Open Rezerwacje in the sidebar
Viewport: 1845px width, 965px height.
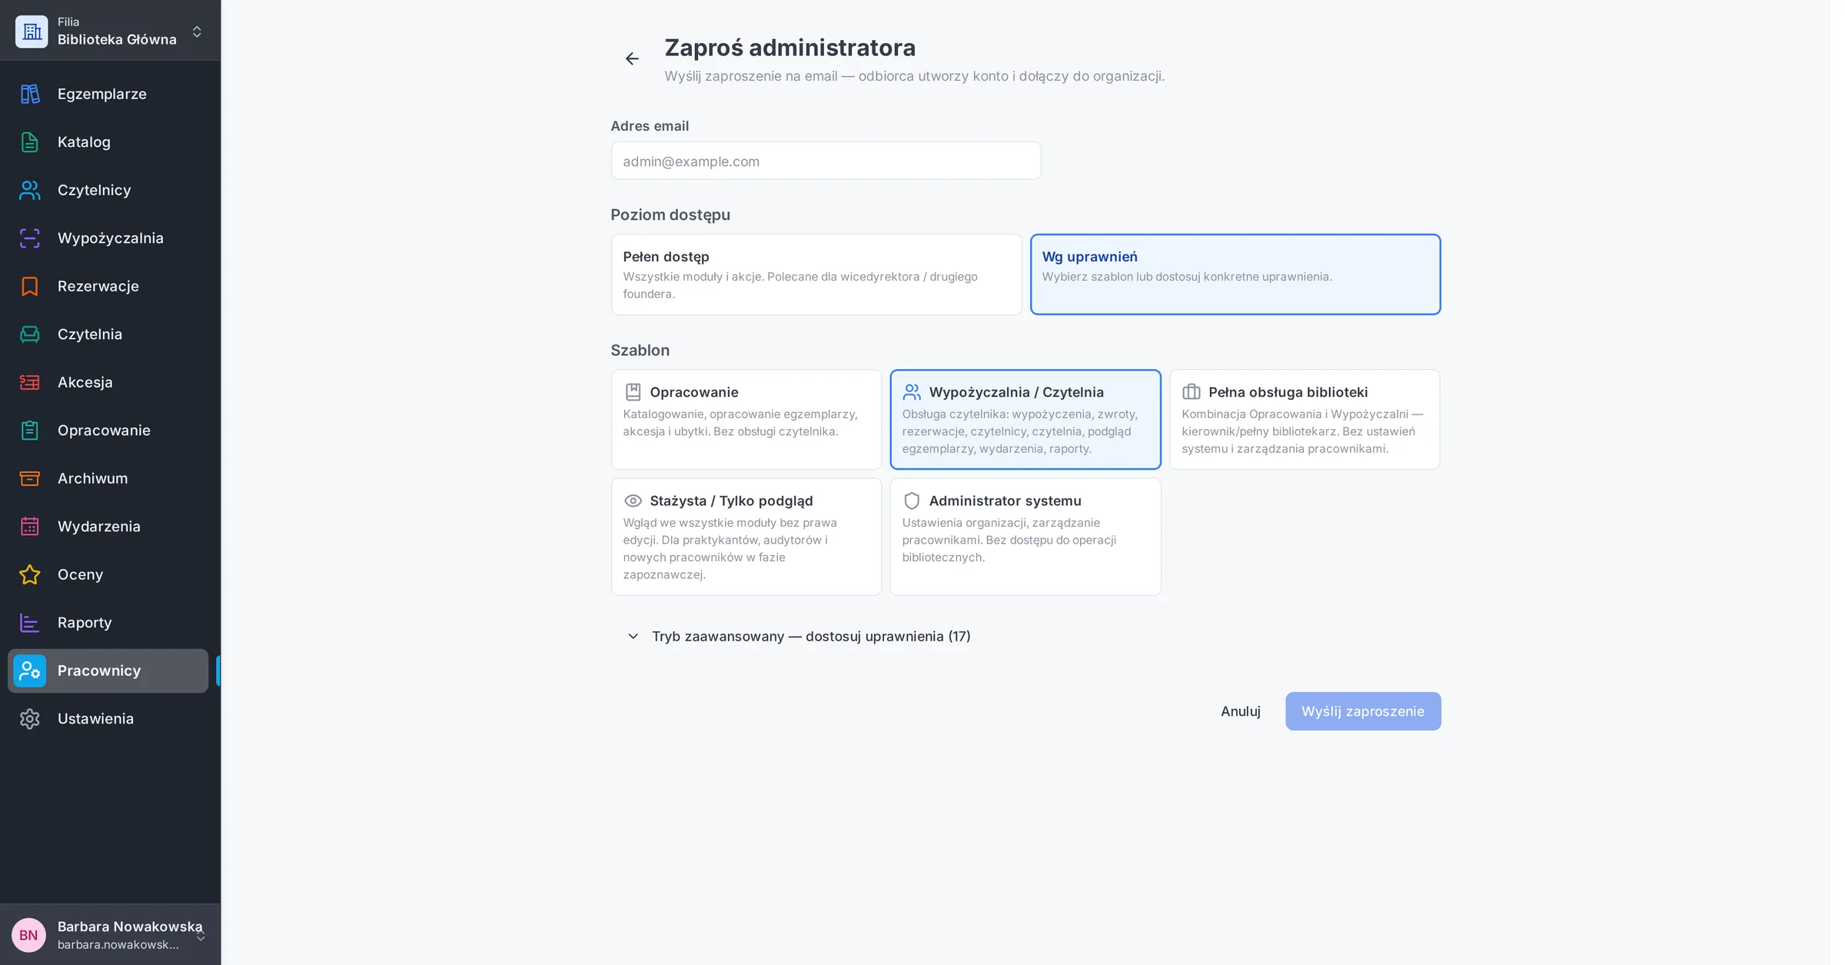(x=108, y=286)
